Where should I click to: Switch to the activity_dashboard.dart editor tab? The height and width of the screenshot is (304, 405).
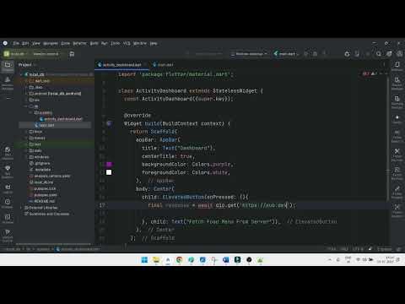[121, 65]
